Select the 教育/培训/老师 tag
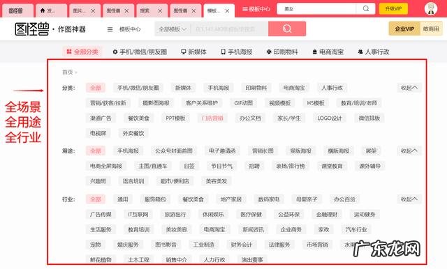The image size is (447, 269). [359, 103]
